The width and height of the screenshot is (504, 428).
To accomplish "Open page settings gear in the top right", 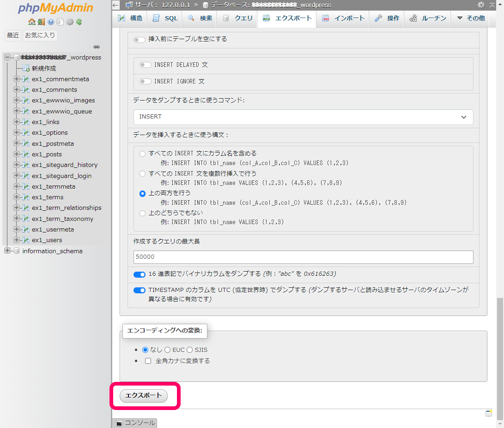I will [x=481, y=5].
